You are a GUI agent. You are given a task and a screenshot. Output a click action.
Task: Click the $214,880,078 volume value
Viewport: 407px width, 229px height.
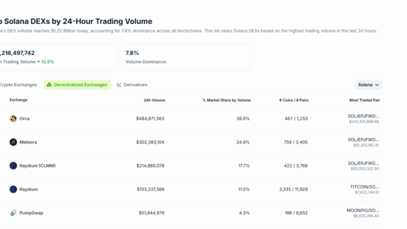[150, 166]
